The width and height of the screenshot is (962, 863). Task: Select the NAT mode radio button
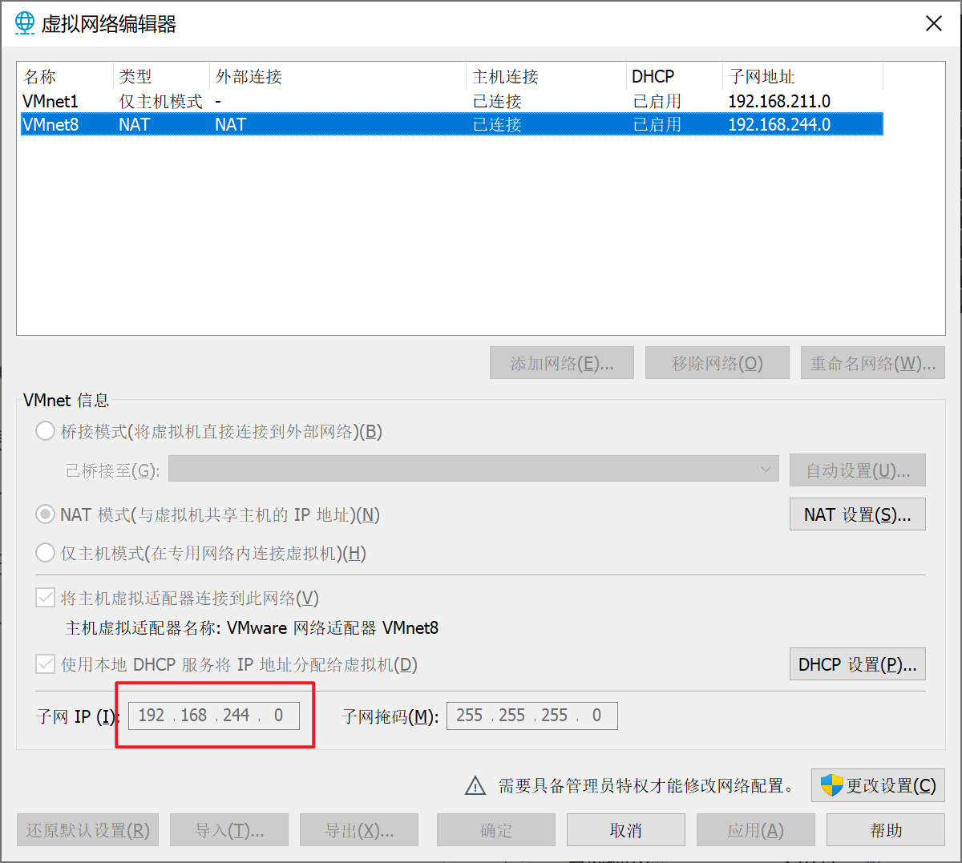[46, 514]
